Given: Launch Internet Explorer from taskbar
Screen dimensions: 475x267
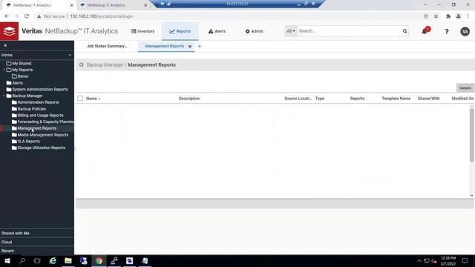Looking at the screenshot, I should [53, 260].
